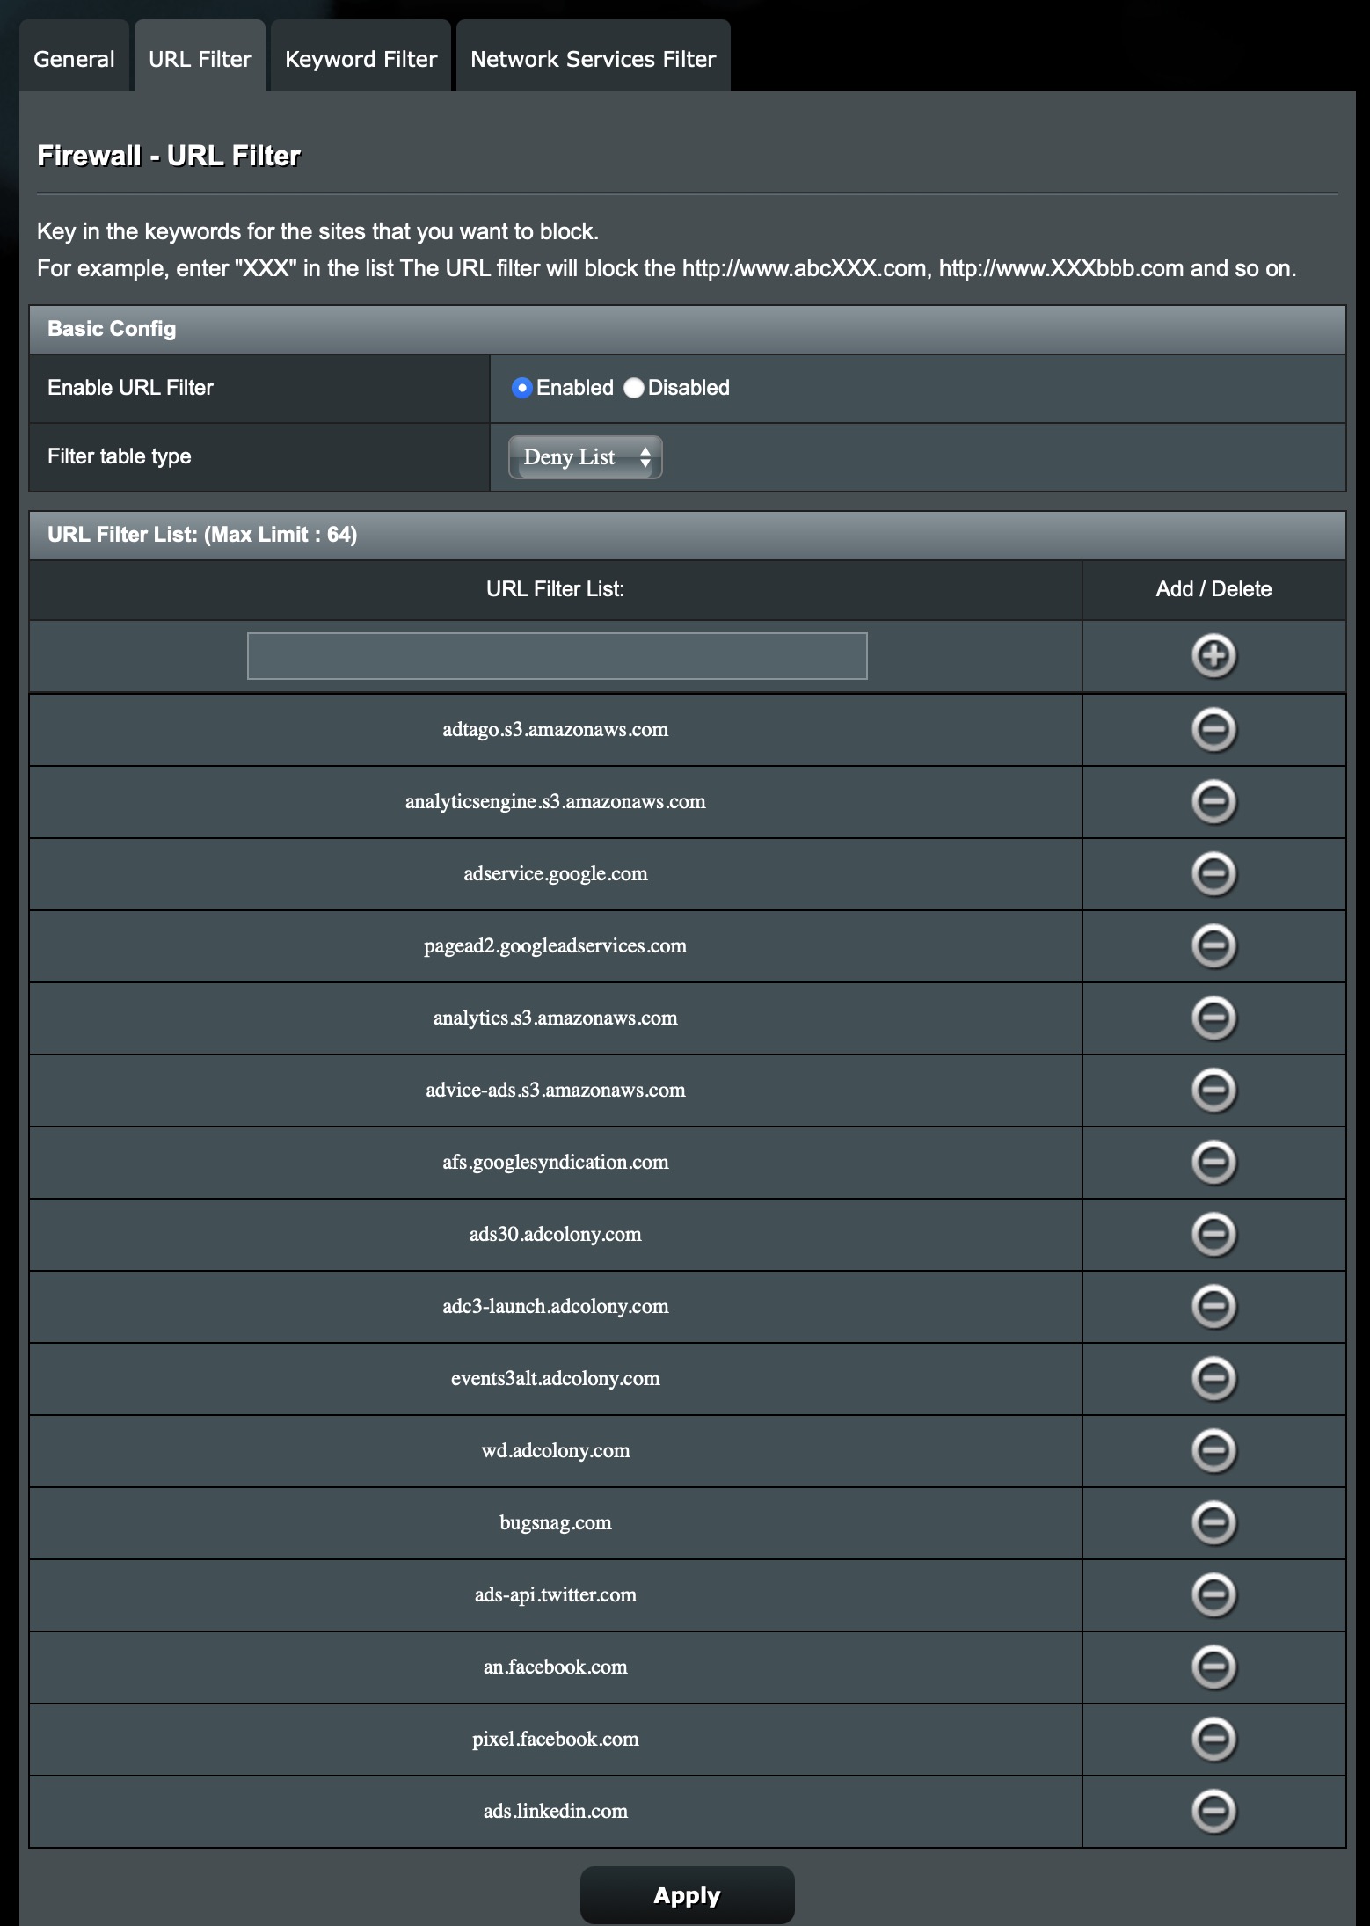This screenshot has height=1926, width=1370.
Task: Delete adservice.google.com filter entry
Action: 1213,874
